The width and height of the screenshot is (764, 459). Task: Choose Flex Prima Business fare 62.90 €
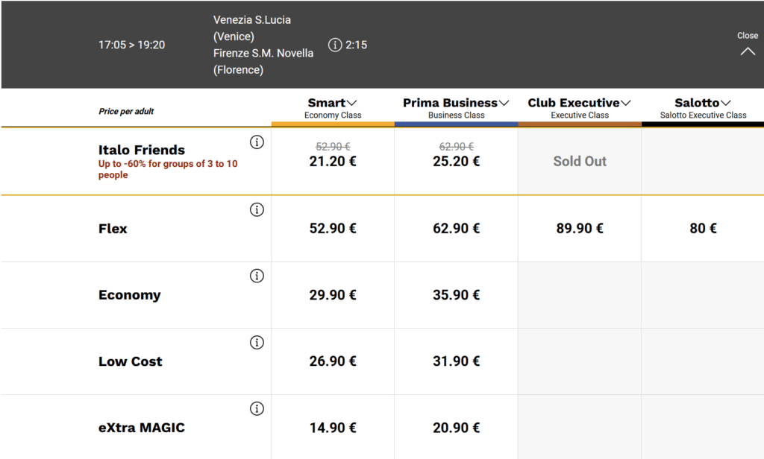click(x=456, y=228)
